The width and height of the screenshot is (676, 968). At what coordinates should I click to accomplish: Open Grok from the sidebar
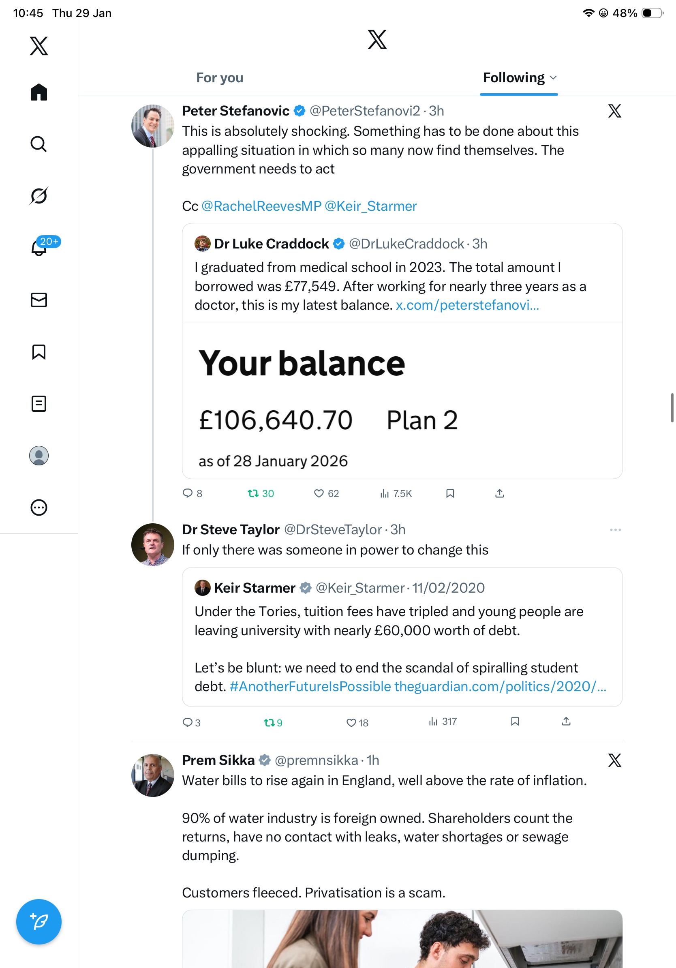tap(39, 196)
